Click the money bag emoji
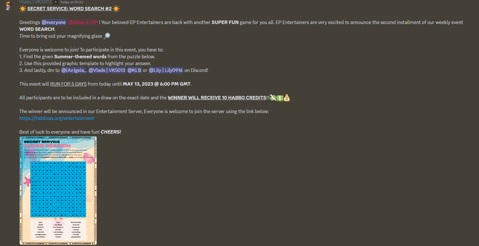This screenshot has height=246, width=479. click(x=287, y=98)
